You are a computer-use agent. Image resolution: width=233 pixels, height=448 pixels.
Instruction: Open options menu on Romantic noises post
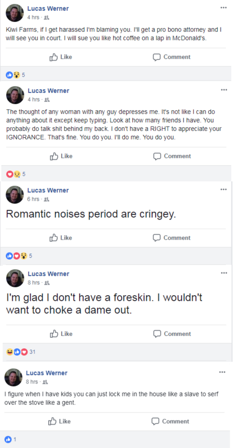point(223,189)
